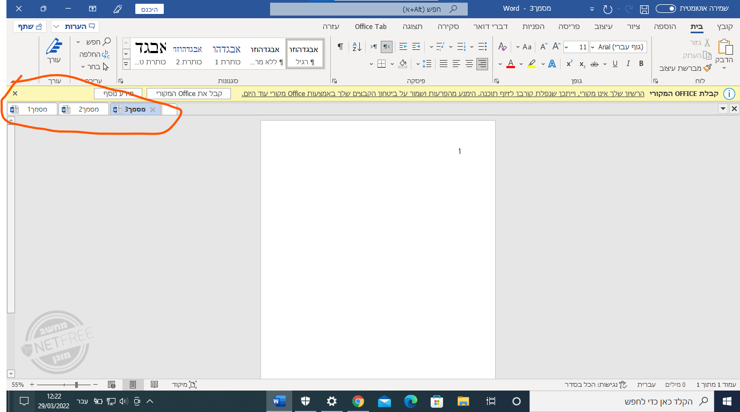740x412 pixels.
Task: Activate the Format Painter brush
Action: 707,68
